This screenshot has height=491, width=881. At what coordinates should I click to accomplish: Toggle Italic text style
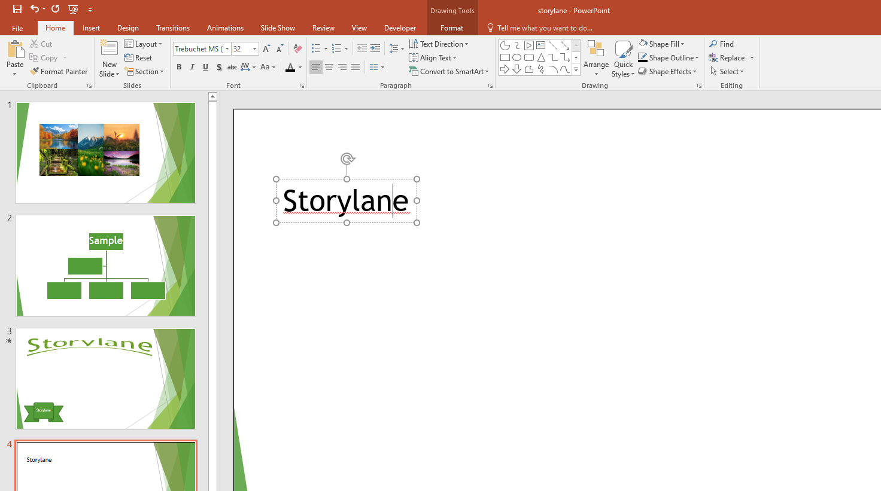[192, 68]
